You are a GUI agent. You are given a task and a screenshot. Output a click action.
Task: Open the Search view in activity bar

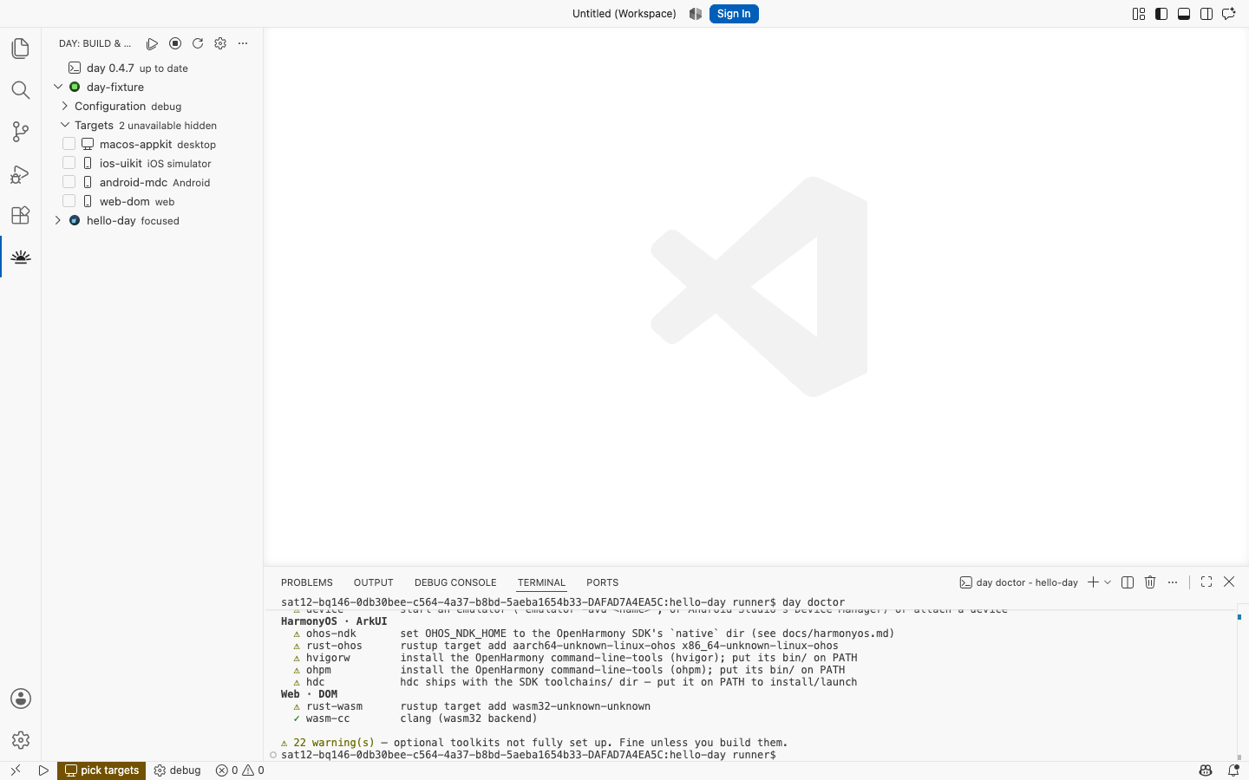(21, 90)
